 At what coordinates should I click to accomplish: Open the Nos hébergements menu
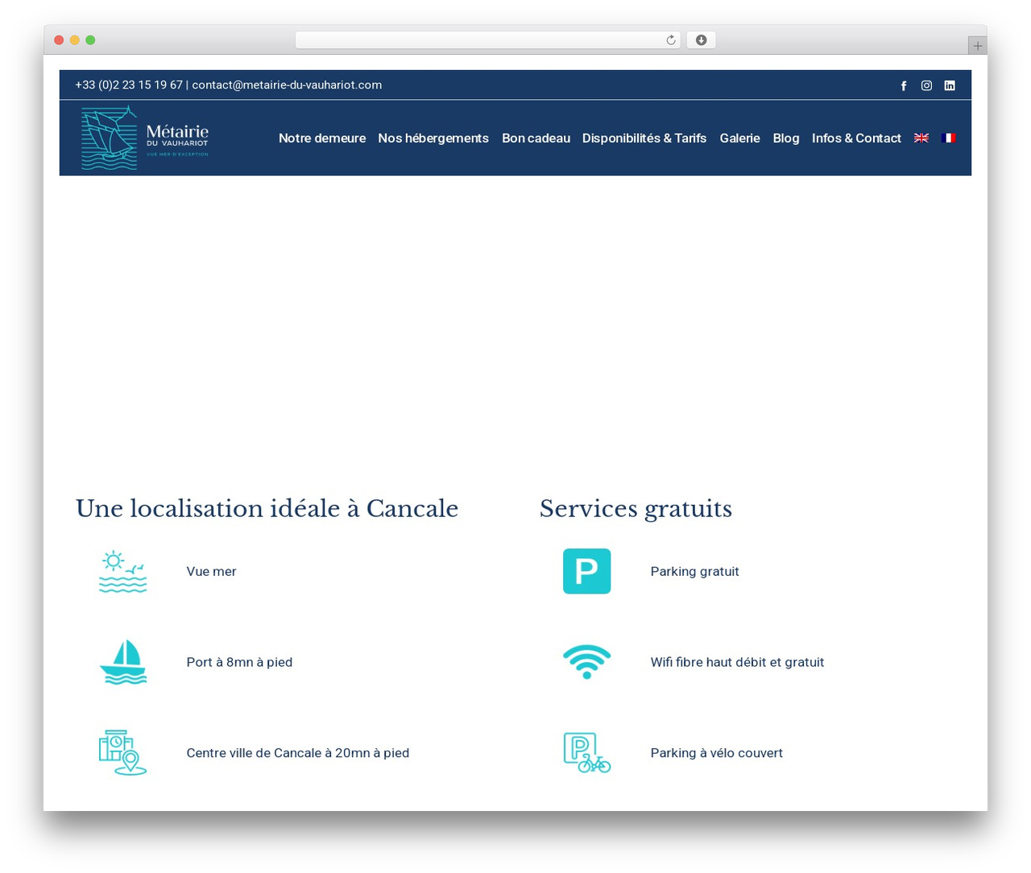[433, 138]
